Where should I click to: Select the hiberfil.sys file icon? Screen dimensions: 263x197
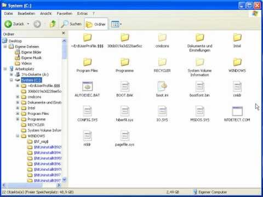125,111
